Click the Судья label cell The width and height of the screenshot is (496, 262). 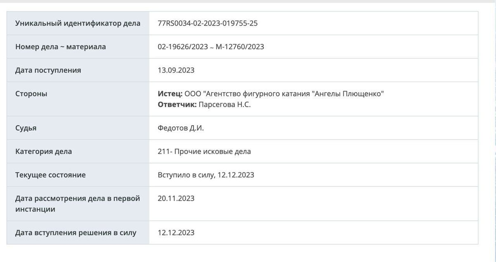(x=78, y=128)
